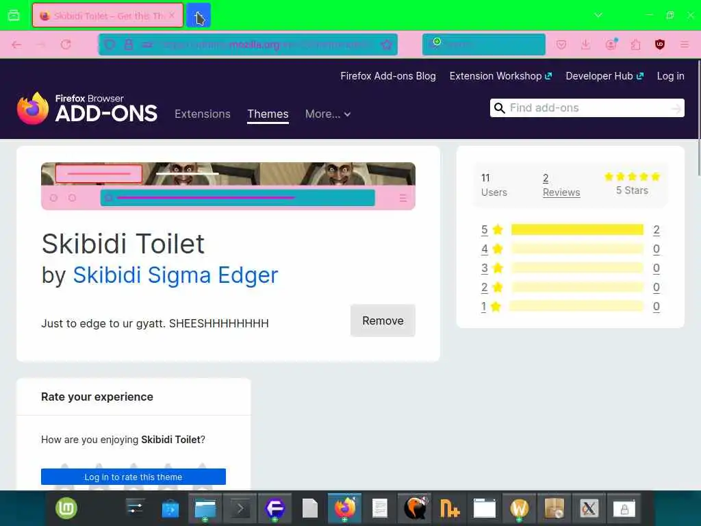Focus the browser toolbar search box
Image resolution: width=701 pixels, height=526 pixels.
click(484, 45)
